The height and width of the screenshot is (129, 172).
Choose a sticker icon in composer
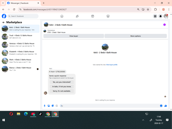pos(53,106)
